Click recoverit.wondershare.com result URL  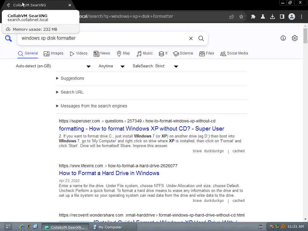point(152,215)
